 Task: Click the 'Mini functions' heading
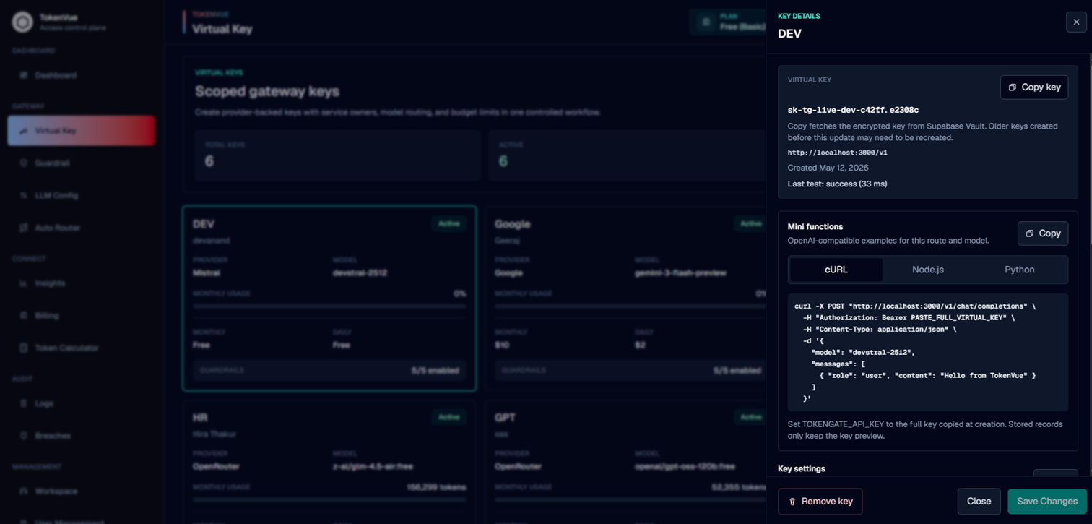coord(815,226)
